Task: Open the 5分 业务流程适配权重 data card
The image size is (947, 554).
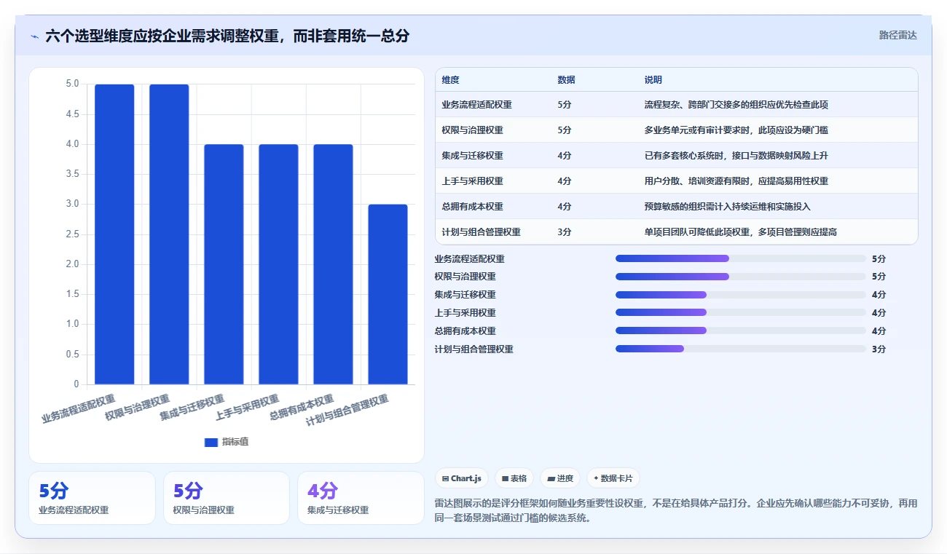Action: pyautogui.click(x=92, y=498)
